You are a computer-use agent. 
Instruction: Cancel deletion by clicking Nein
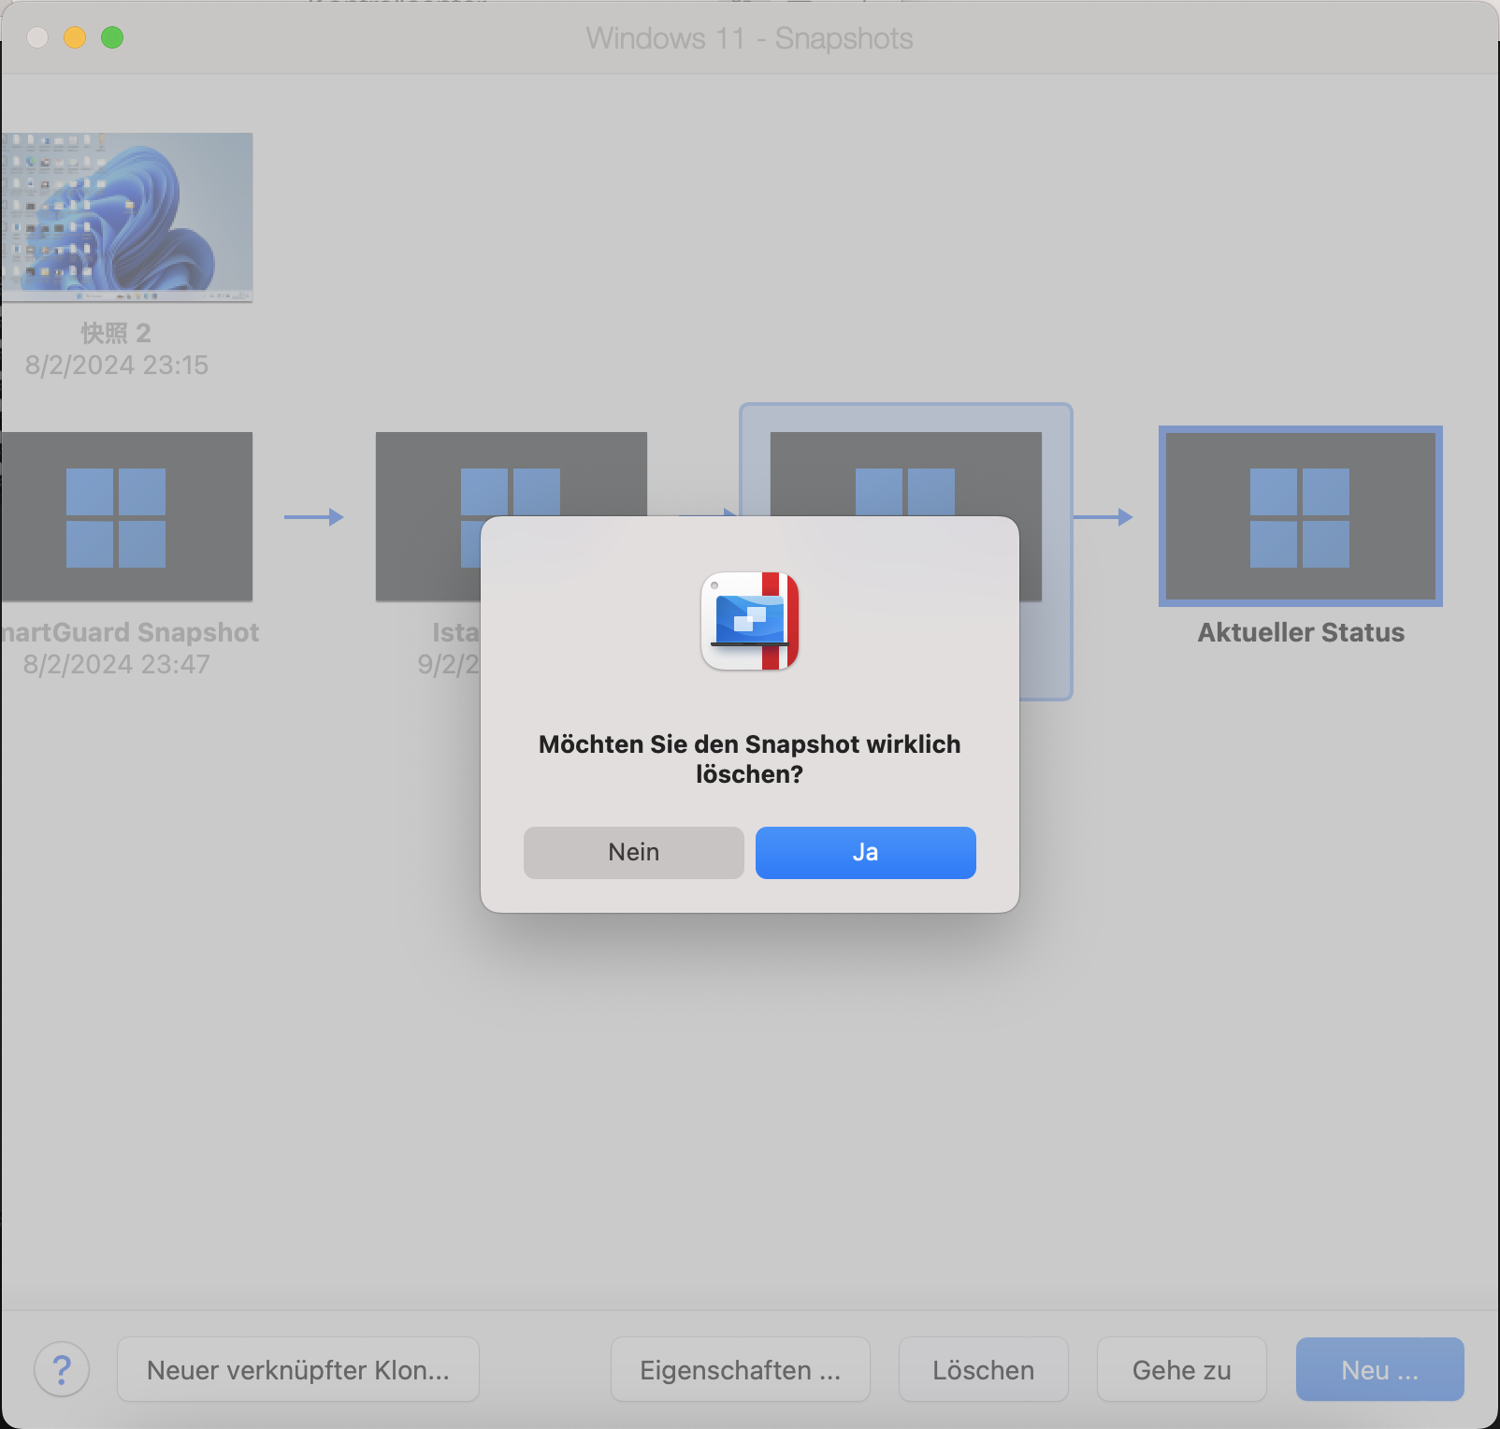point(633,852)
